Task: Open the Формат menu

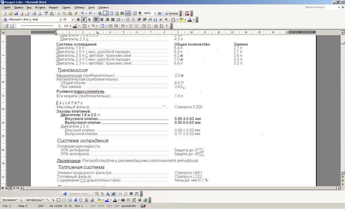Action: [54, 8]
